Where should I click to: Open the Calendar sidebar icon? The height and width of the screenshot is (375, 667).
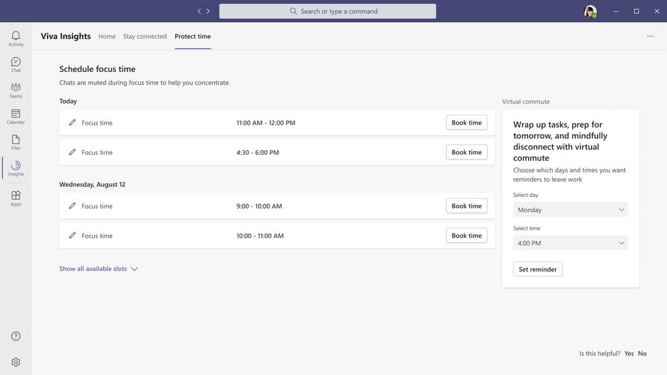pyautogui.click(x=16, y=117)
